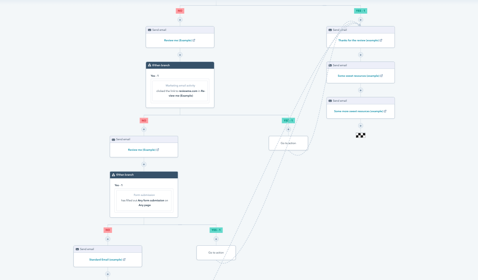Viewport: 478px width, 280px height.
Task: Click plus button under Some more sweet resources
Action: click(x=360, y=126)
